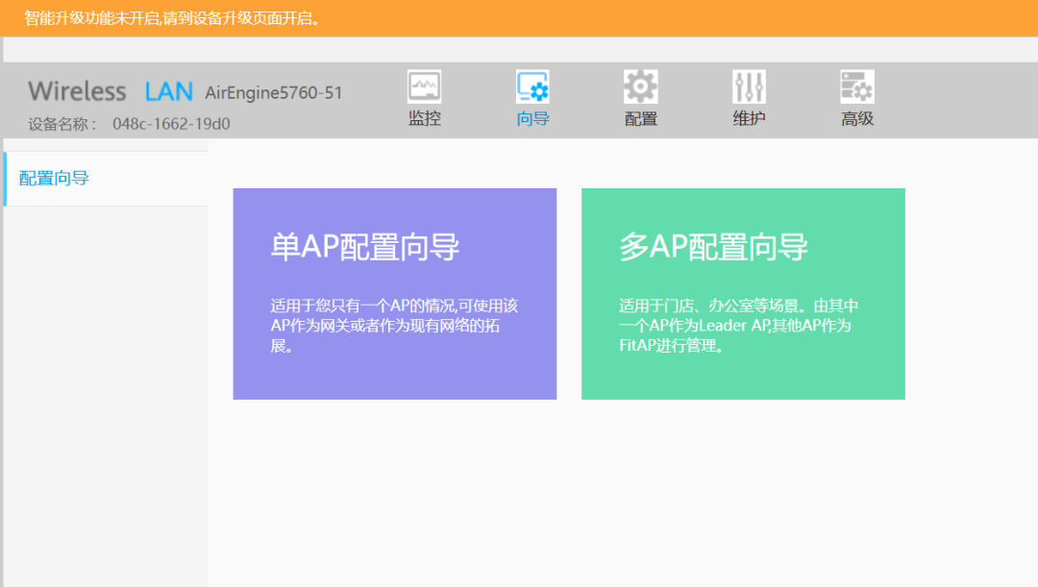Open the 多AP配置向导 card title
Viewport: 1038px width, 587px height.
[x=713, y=247]
